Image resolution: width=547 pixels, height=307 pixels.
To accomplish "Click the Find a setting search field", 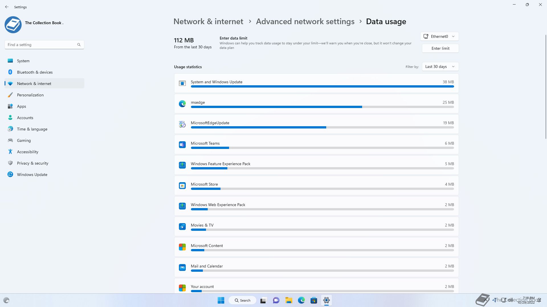I will (x=44, y=45).
